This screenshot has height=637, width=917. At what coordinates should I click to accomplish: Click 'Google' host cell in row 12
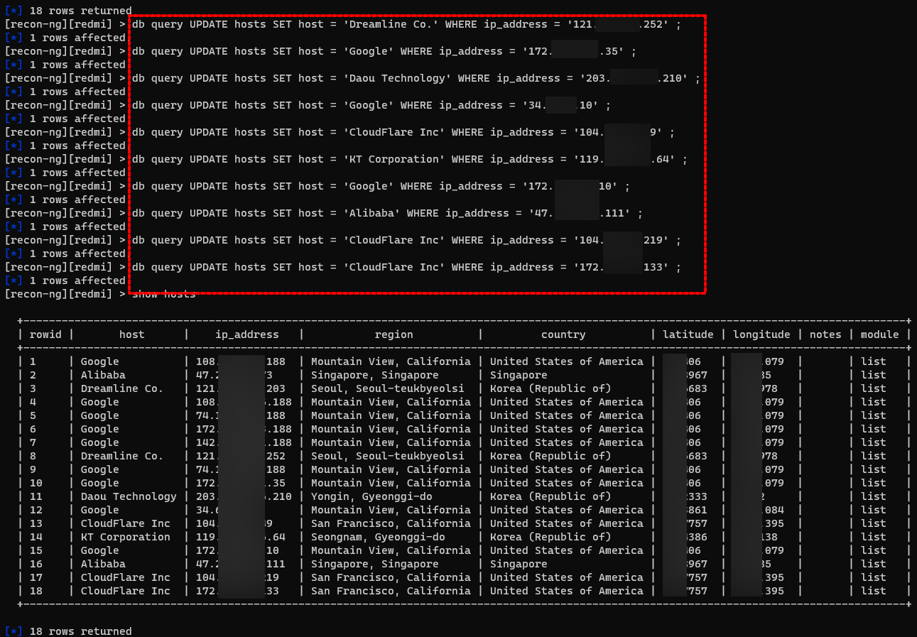click(x=99, y=510)
